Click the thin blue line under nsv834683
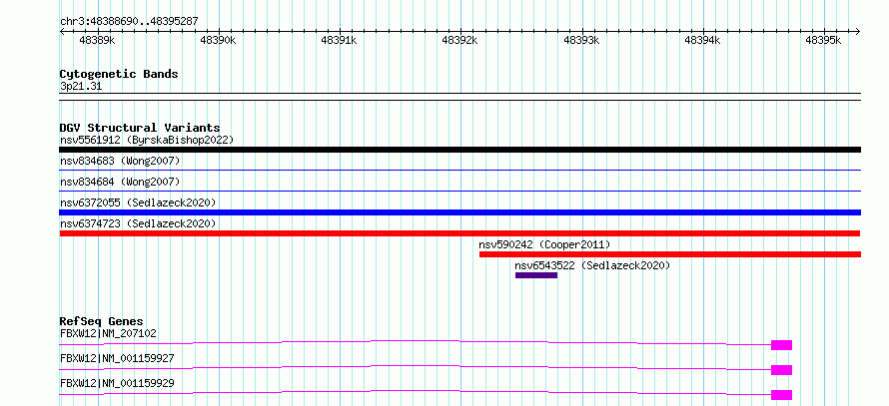889x406 pixels. (459, 170)
